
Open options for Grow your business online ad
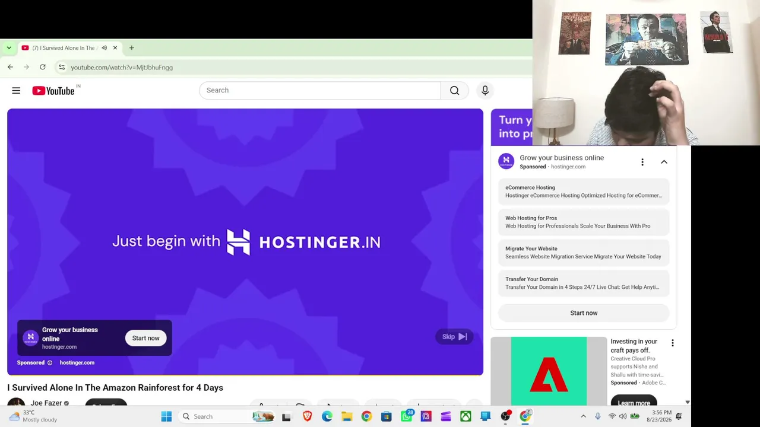(642, 162)
